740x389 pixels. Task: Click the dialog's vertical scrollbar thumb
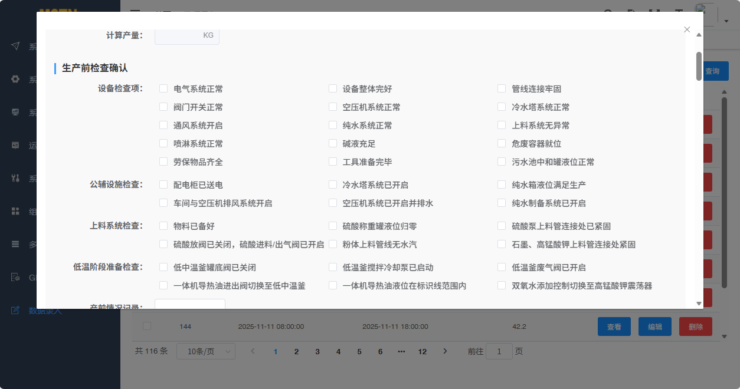tap(699, 66)
